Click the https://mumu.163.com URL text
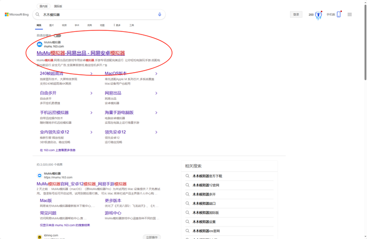Screen dimensions: 367x239 (x=58, y=177)
